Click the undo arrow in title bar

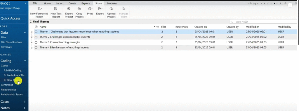271,3
